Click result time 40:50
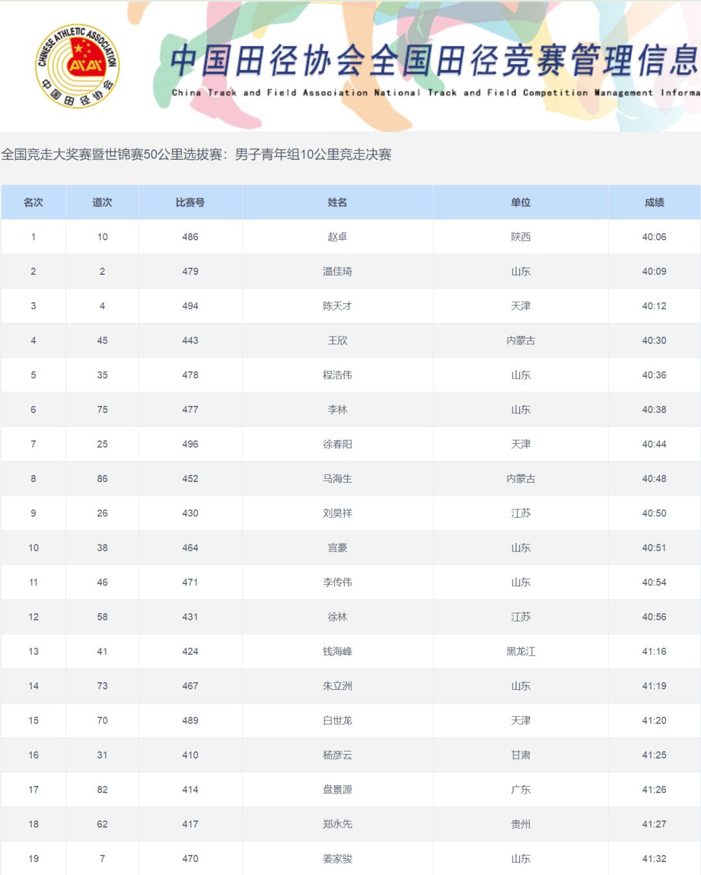 point(654,513)
